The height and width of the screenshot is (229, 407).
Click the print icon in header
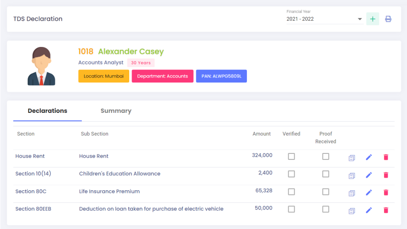pos(388,19)
